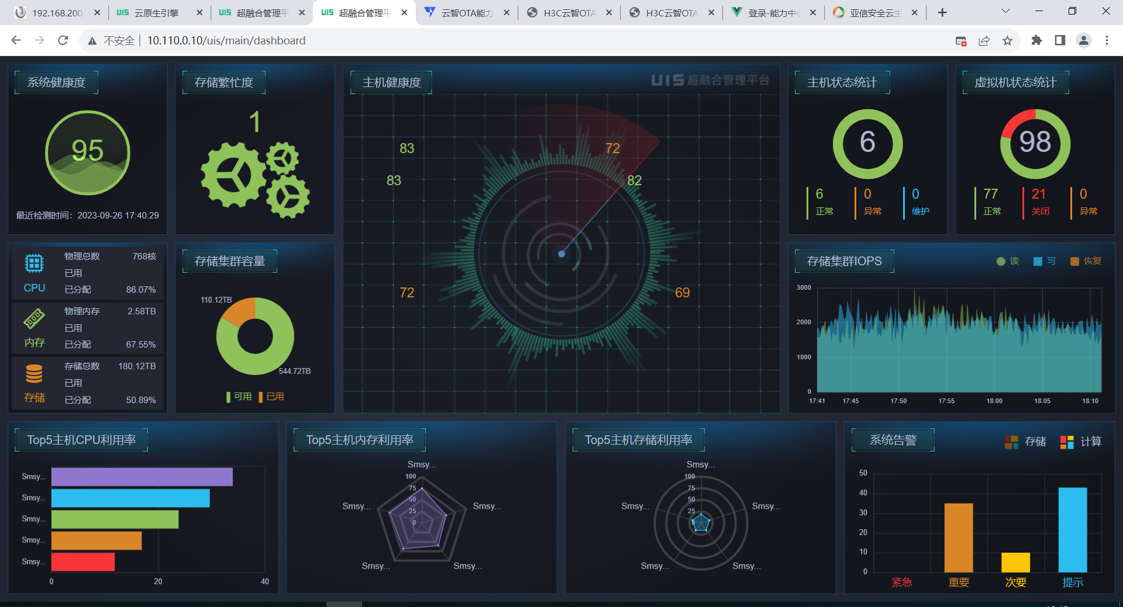Click the CPU chip icon
The width and height of the screenshot is (1123, 607).
pos(34,263)
